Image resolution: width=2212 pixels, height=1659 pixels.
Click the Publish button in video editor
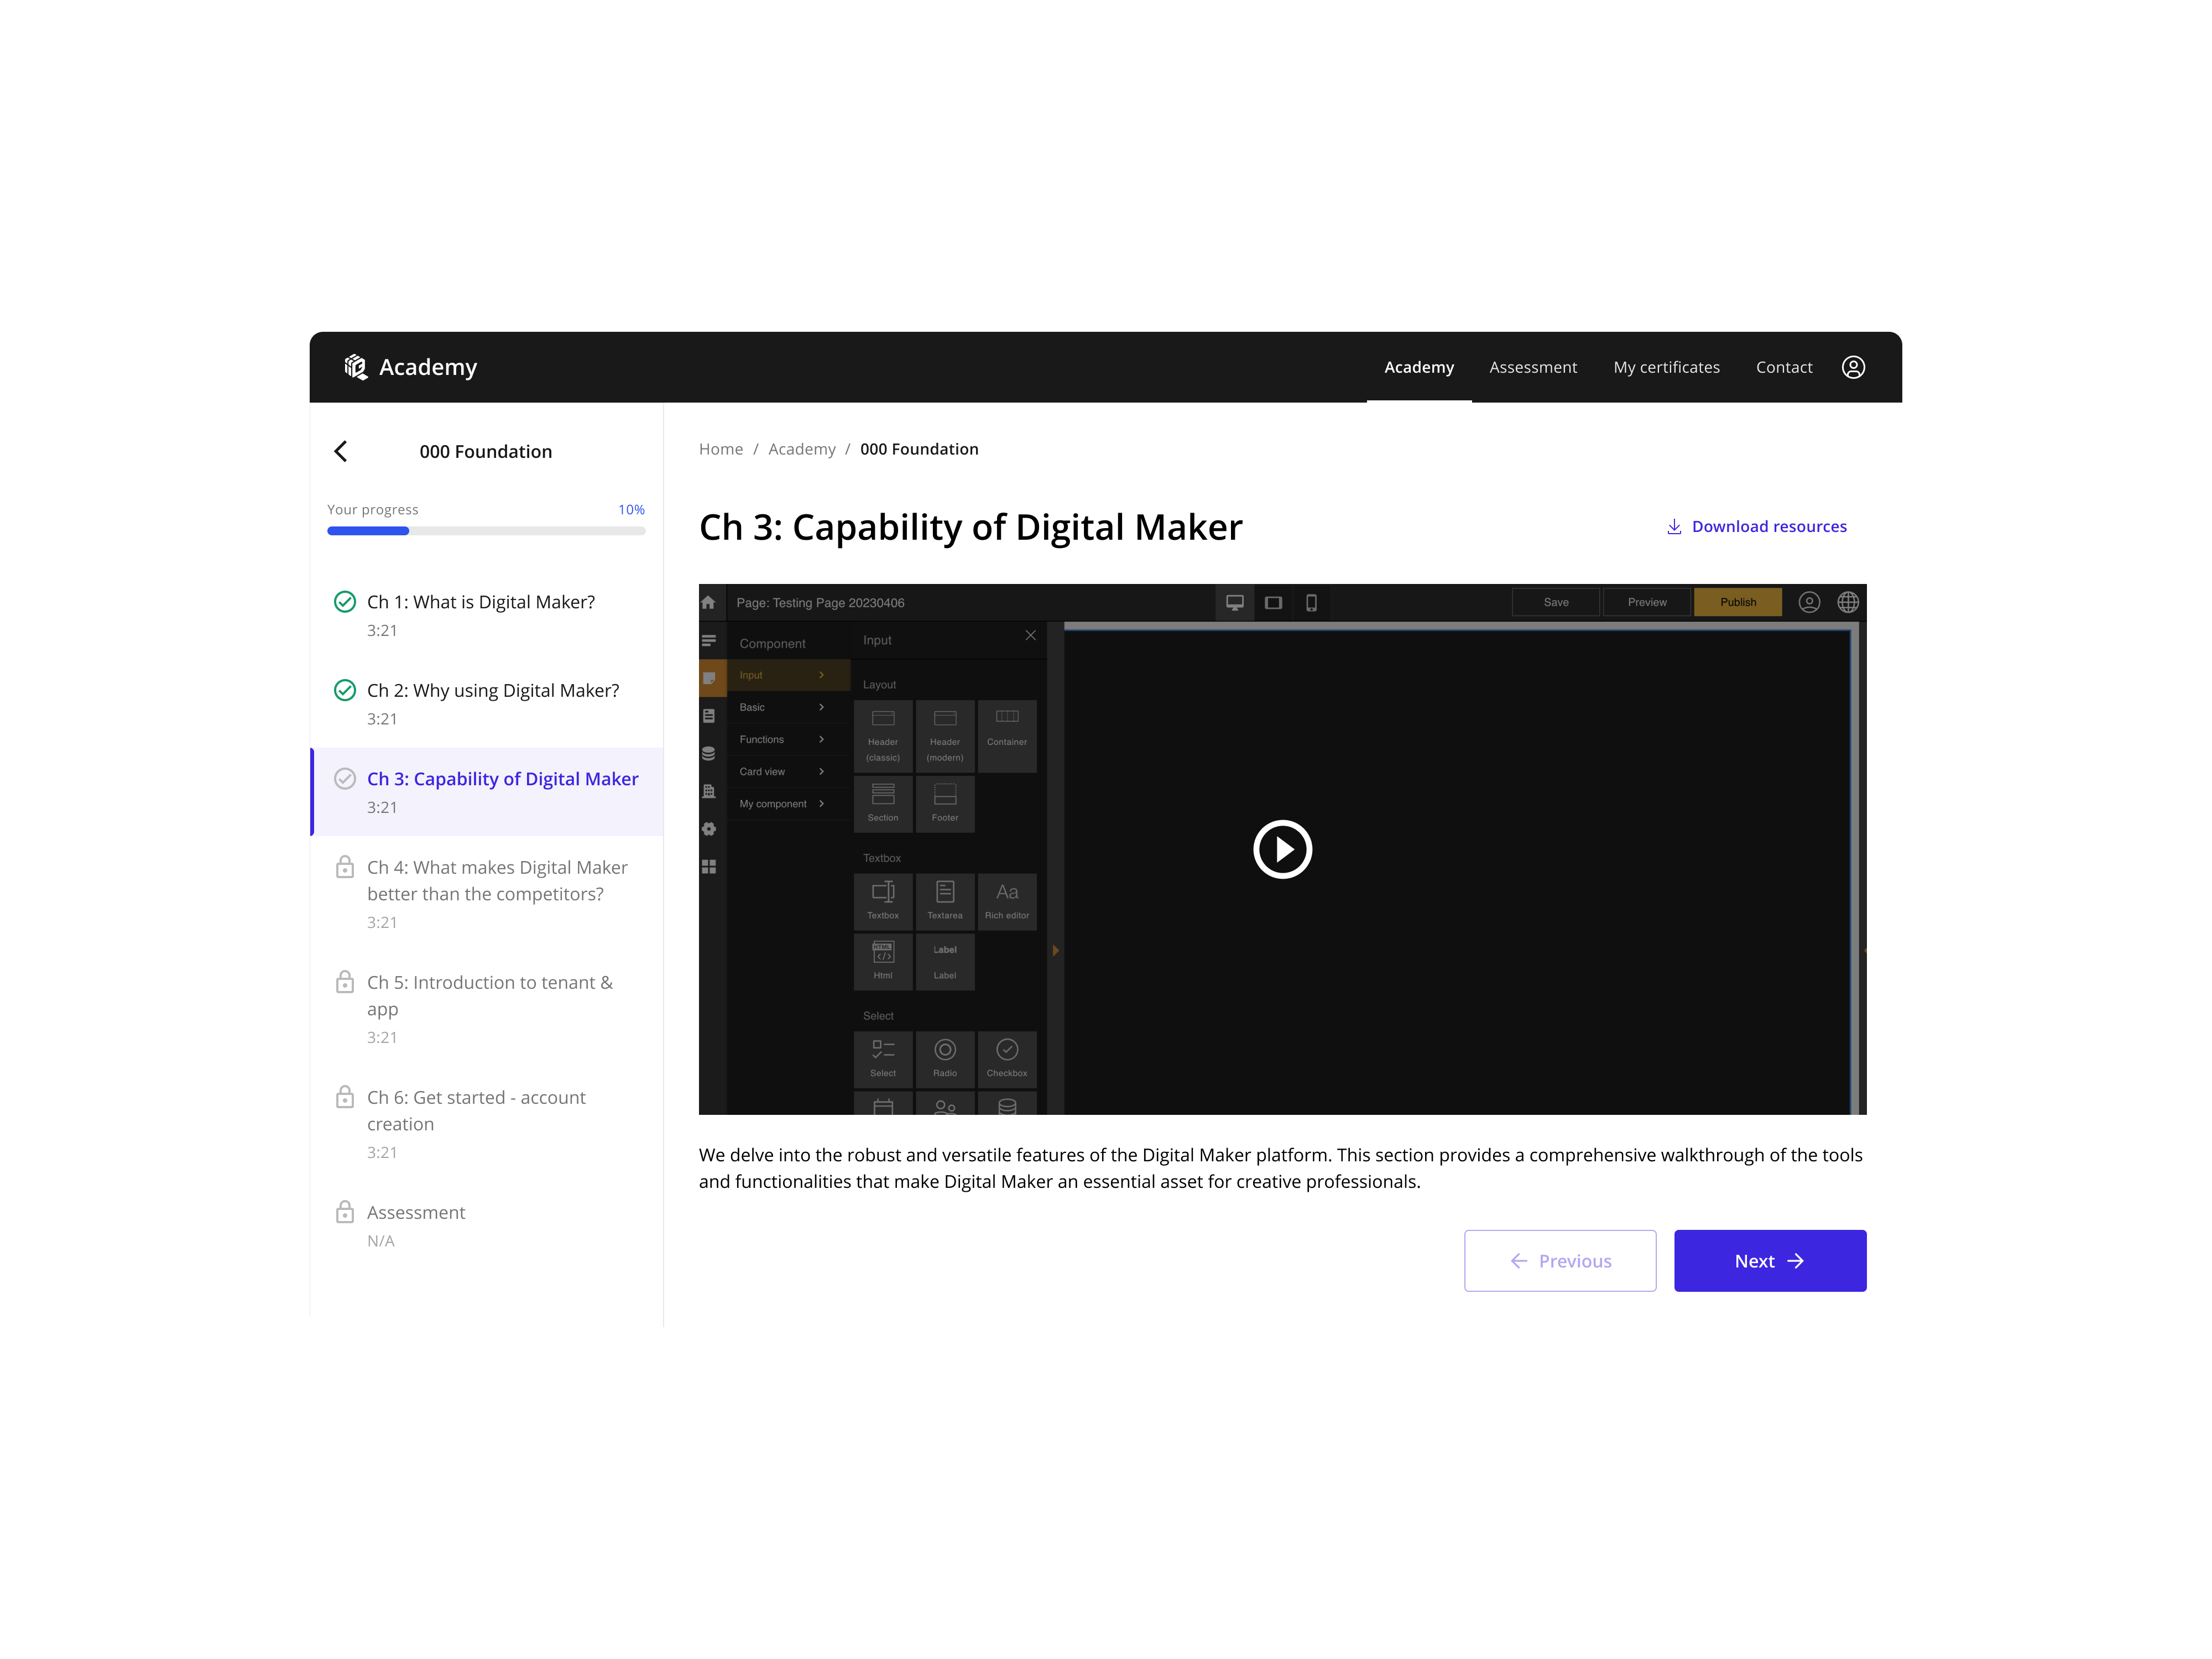point(1738,602)
